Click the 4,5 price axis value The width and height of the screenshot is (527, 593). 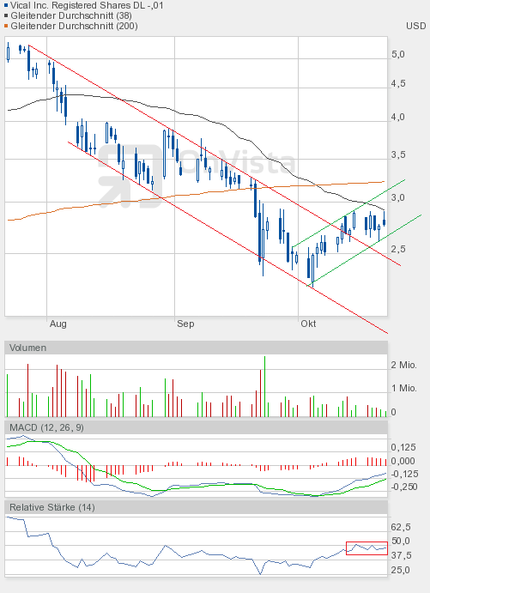(397, 83)
